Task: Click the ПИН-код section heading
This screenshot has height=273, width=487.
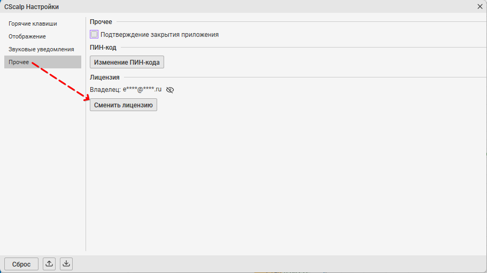Action: coord(103,48)
